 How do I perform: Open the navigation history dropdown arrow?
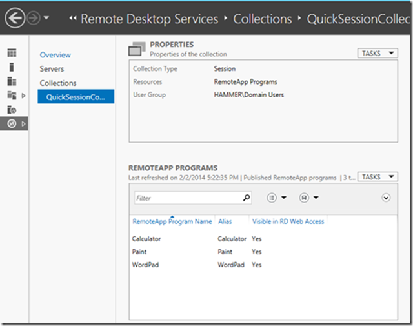[45, 19]
